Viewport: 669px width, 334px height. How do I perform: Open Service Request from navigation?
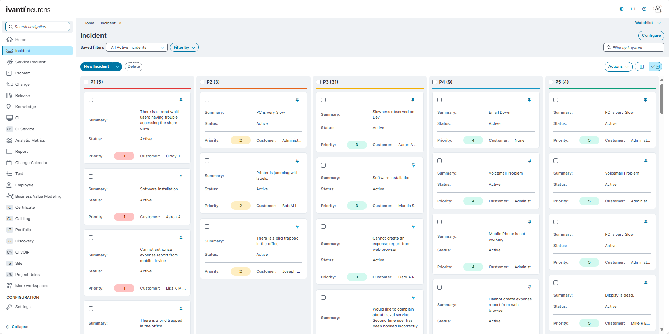click(x=30, y=62)
